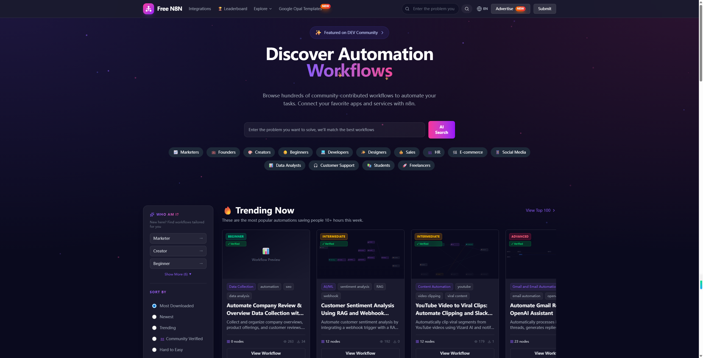This screenshot has height=358, width=703.
Task: Click nodes icon on Customer Sentiment card
Action: pyautogui.click(x=323, y=342)
